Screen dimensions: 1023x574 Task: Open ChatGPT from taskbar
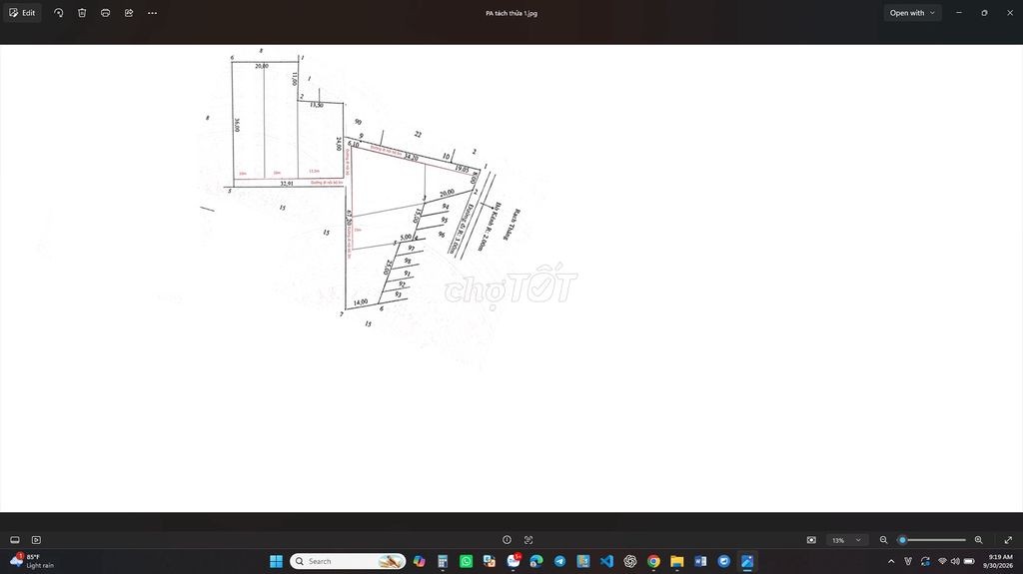click(630, 562)
